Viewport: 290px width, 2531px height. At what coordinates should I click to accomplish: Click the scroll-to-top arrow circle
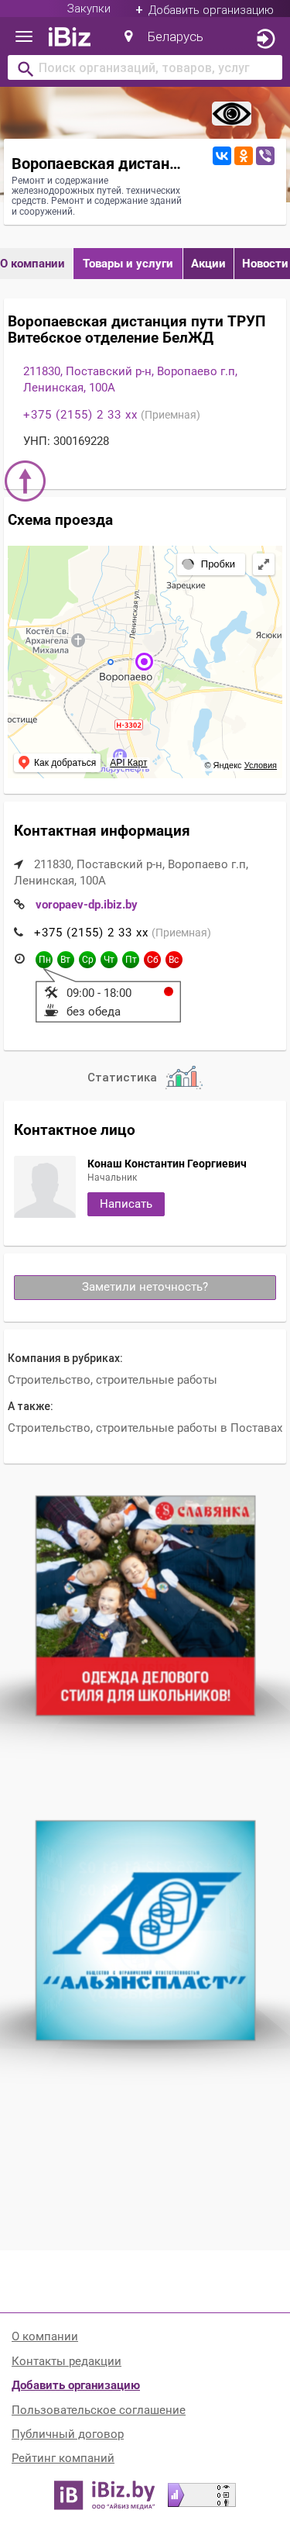(26, 481)
